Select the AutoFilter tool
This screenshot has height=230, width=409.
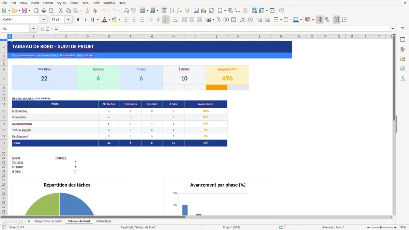pyautogui.click(x=187, y=10)
